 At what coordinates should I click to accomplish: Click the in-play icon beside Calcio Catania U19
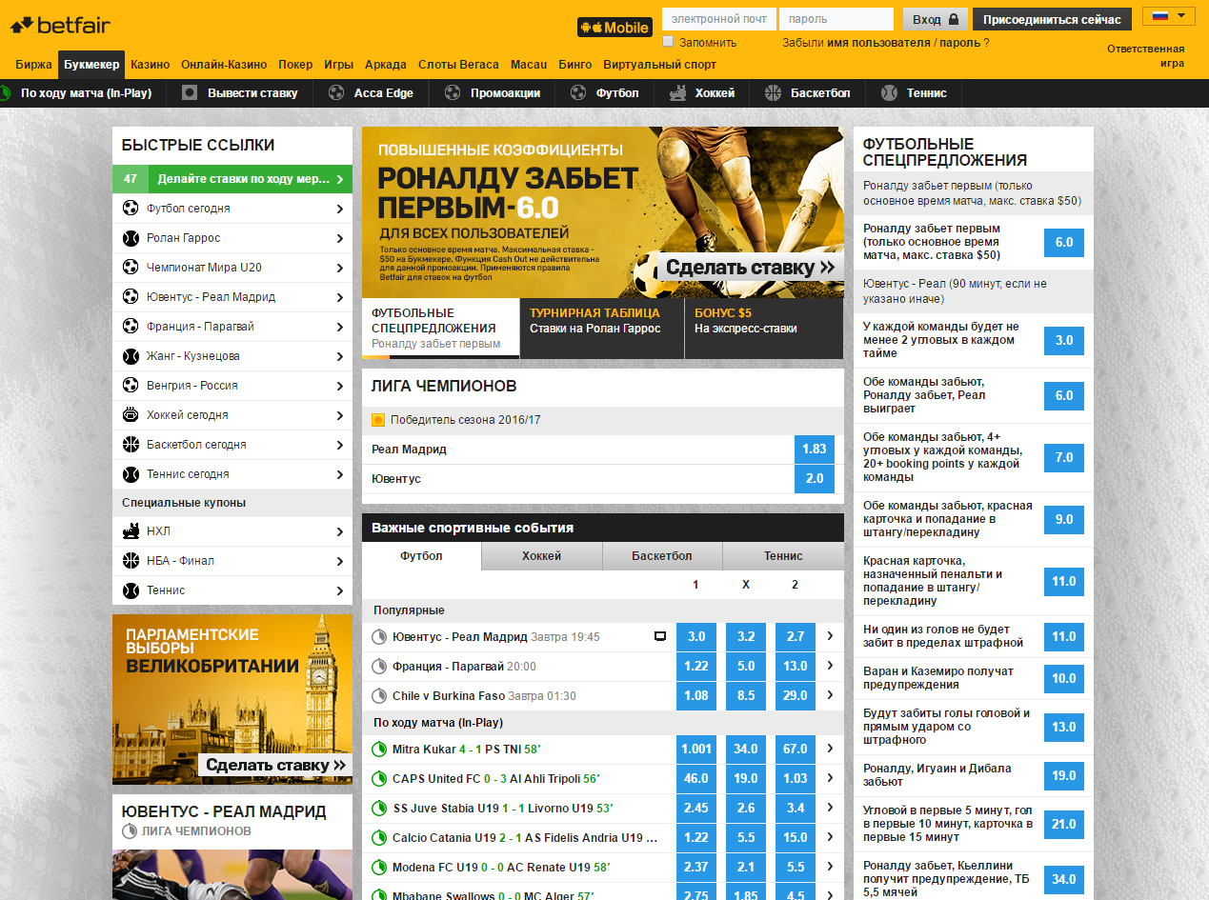pos(379,838)
